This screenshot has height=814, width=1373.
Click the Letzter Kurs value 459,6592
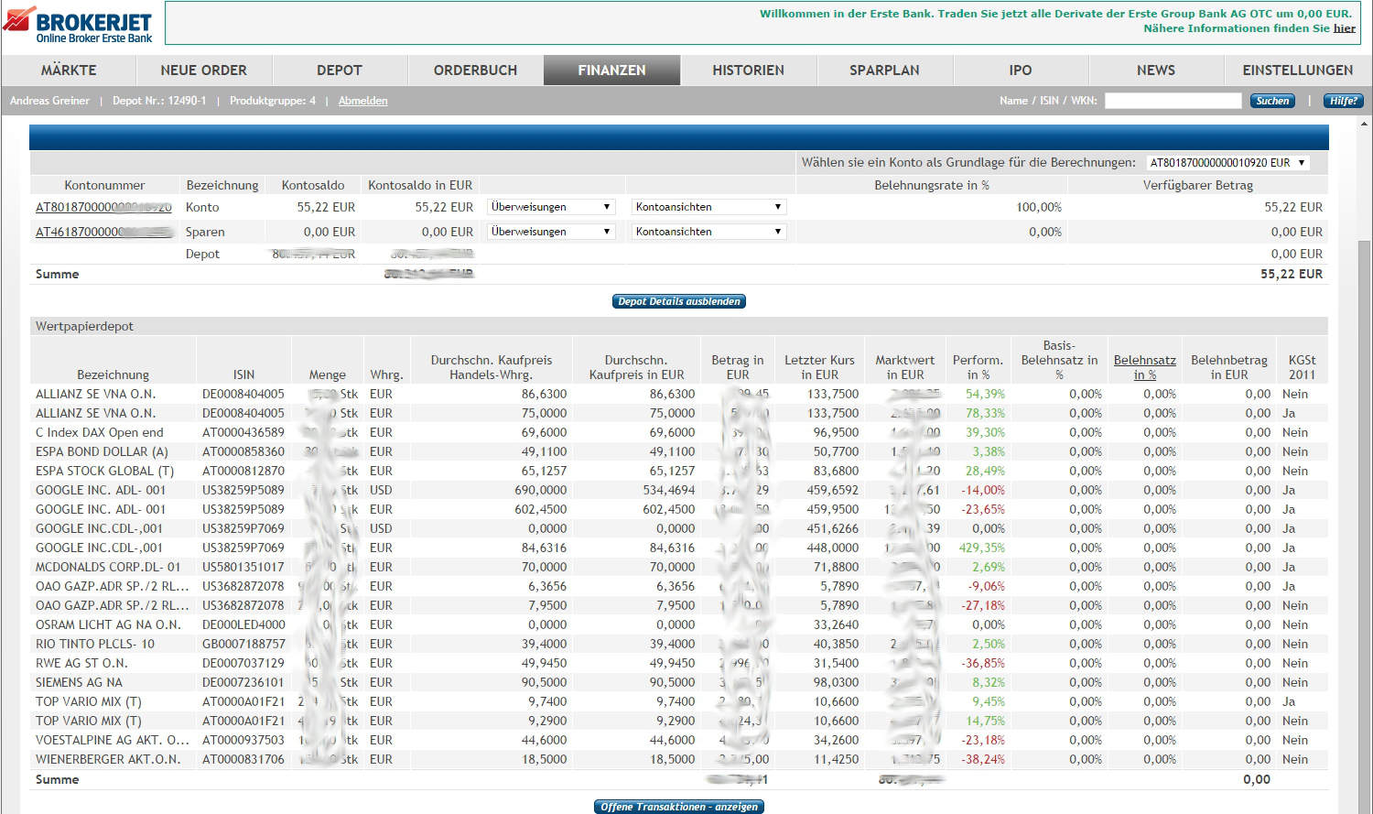coord(833,490)
